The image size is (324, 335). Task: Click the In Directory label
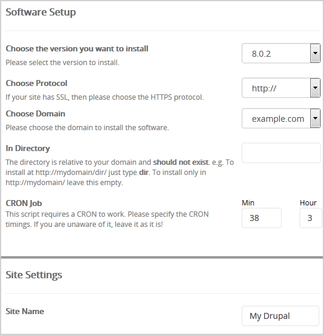click(x=28, y=148)
